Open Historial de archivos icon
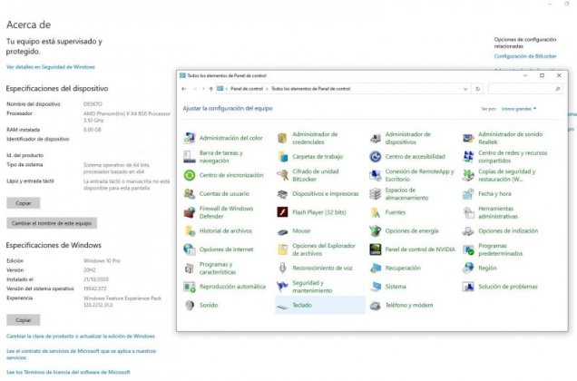577x381 pixels. point(190,230)
